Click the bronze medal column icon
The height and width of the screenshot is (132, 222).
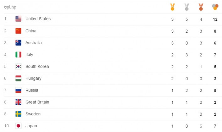[201, 7]
